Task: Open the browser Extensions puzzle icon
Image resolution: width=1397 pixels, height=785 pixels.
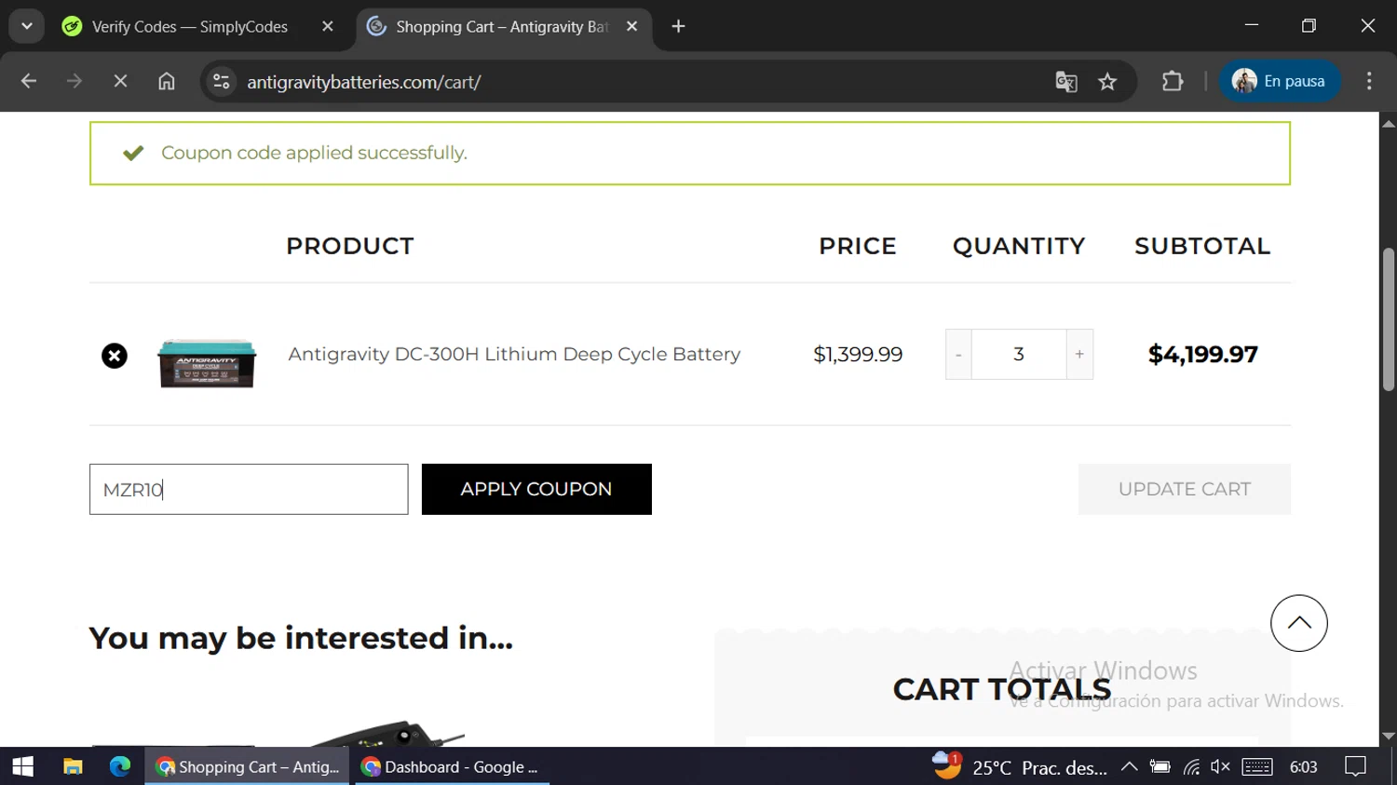Action: 1173,82
